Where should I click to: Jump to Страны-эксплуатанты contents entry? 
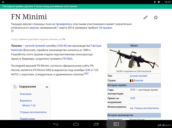33,112
